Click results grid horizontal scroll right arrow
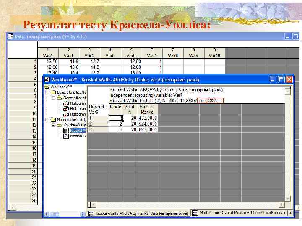Screen dimensions: 302x226 (282, 205)
